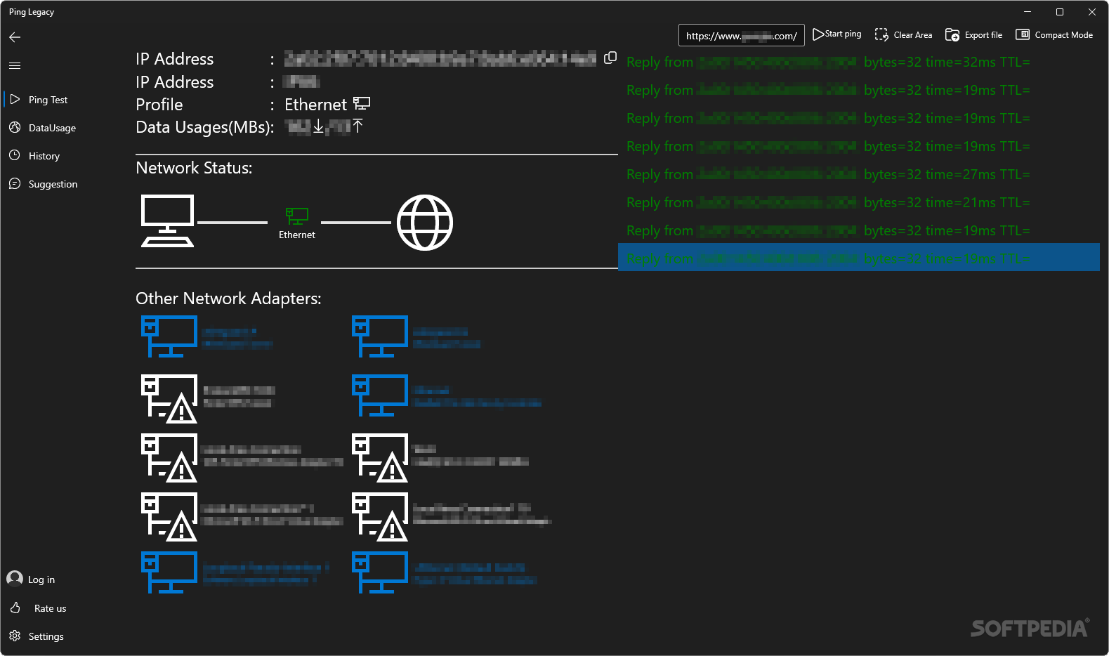
Task: Click the globe internet icon
Action: tap(425, 223)
